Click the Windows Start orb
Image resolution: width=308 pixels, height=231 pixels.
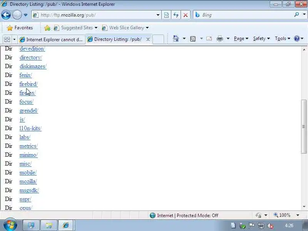click(x=10, y=224)
